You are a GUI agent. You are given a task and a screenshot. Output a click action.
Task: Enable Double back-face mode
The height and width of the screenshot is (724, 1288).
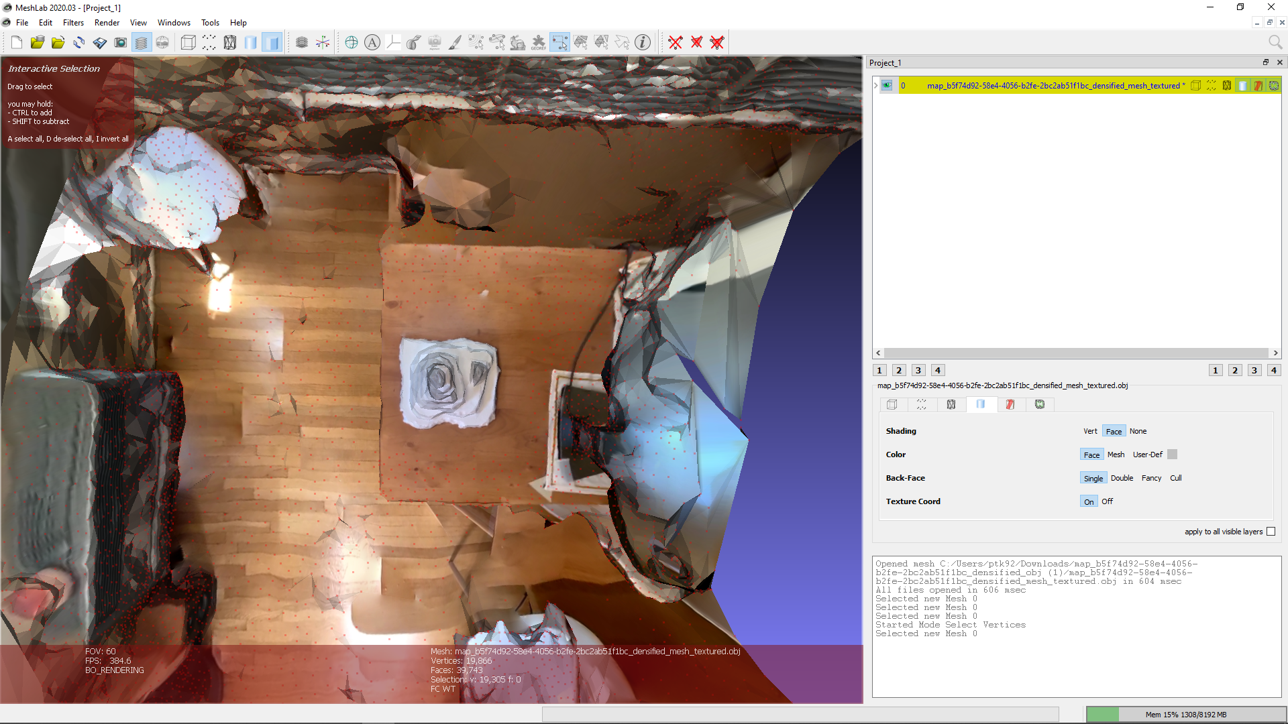click(x=1121, y=478)
